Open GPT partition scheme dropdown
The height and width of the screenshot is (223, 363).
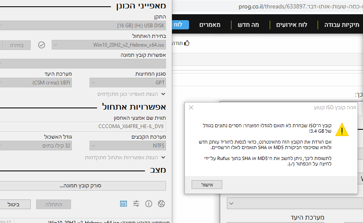tap(128, 83)
